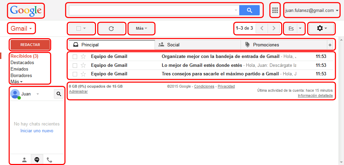Click the refresh inbox button

coord(111,28)
